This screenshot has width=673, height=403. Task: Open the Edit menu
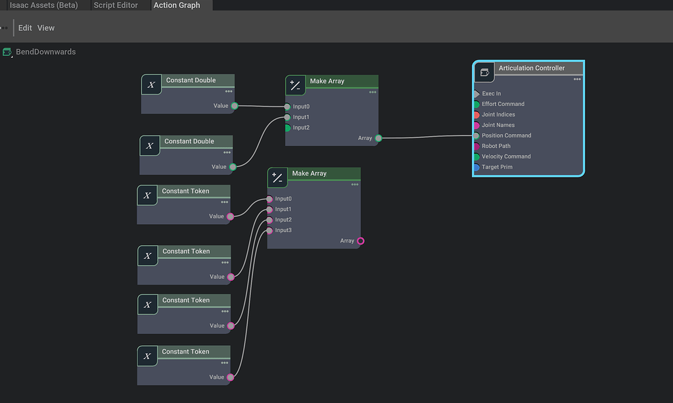(24, 28)
